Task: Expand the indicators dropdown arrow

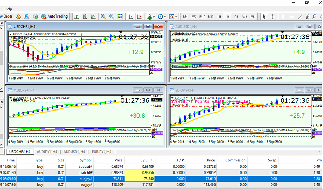Action: click(153, 17)
